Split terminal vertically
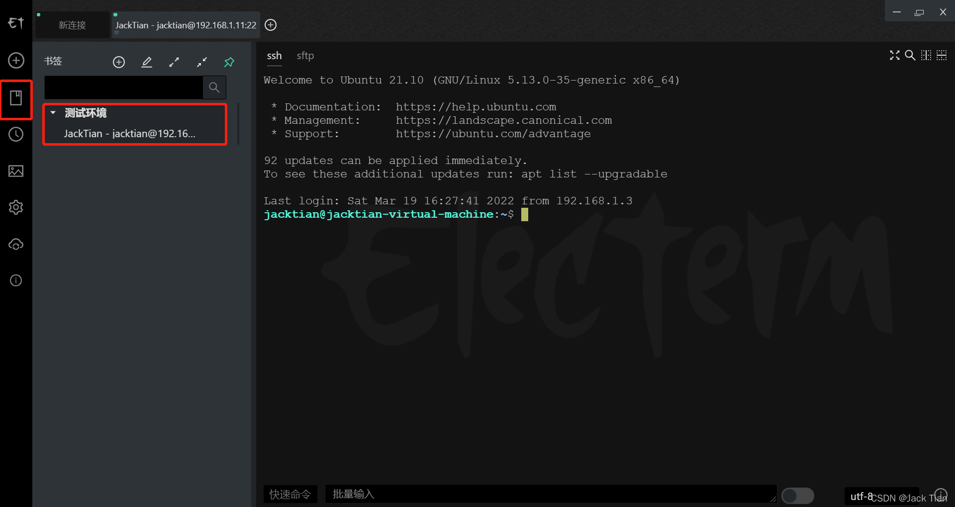The image size is (955, 507). click(x=926, y=55)
